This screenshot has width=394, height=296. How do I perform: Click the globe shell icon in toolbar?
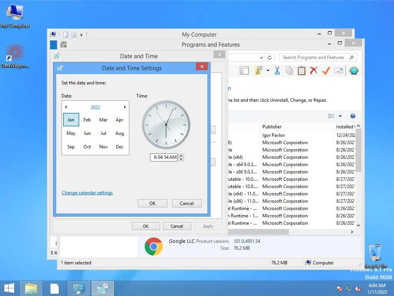coord(354,71)
